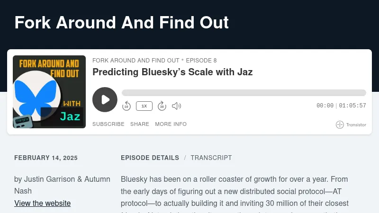Change 1X playback speed
This screenshot has width=379, height=213.
point(144,106)
